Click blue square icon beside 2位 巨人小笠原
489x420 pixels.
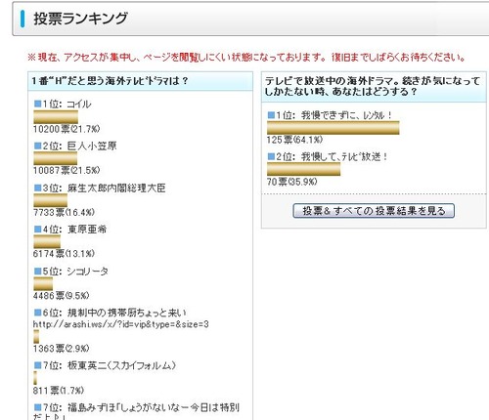tap(38, 146)
